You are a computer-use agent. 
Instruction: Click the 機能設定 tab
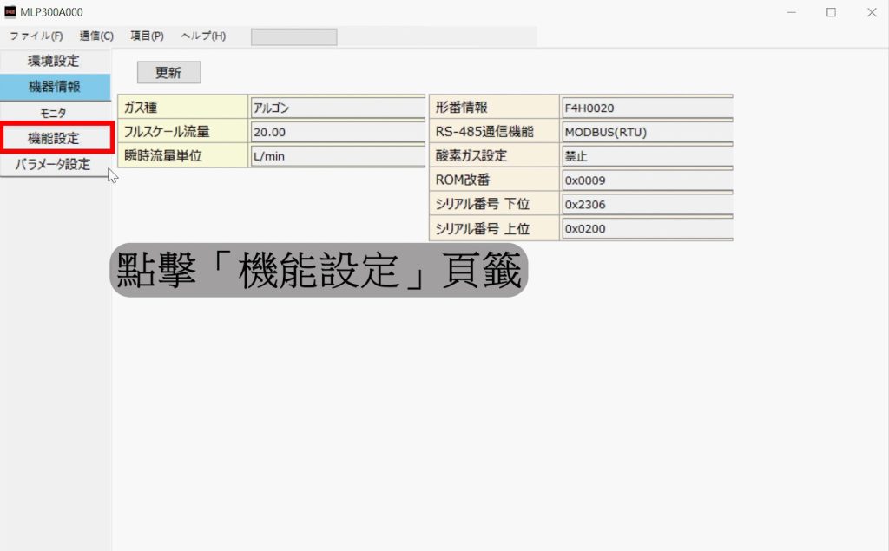click(x=54, y=138)
